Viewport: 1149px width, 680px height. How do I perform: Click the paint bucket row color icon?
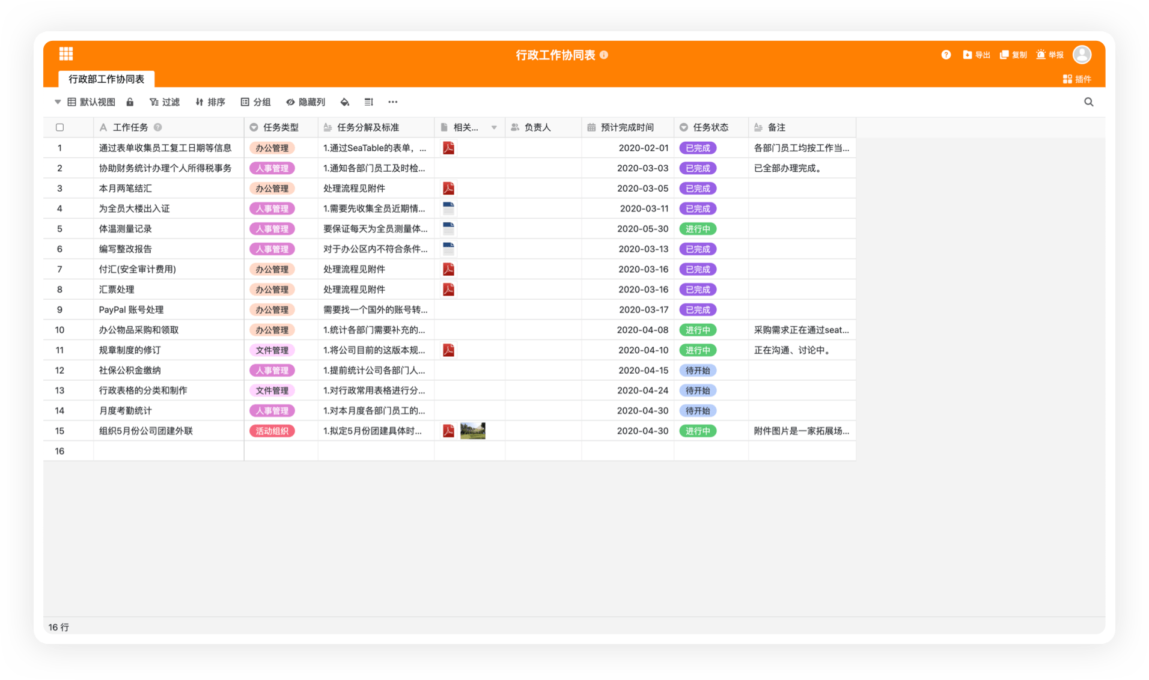[x=344, y=102]
